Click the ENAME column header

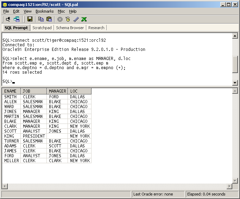click(11, 91)
